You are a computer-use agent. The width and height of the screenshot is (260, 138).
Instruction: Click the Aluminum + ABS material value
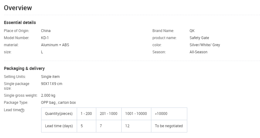point(55,45)
